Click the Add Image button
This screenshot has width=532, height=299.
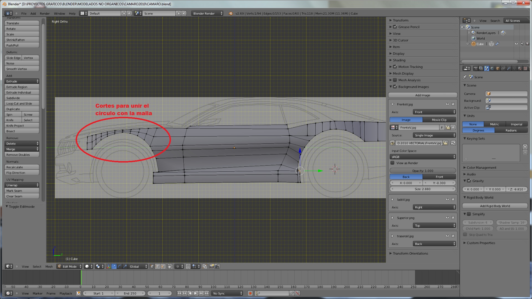tap(423, 95)
